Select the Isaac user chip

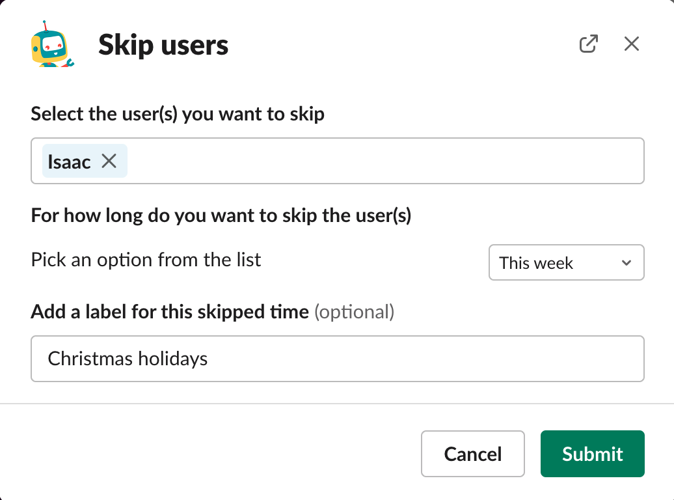pos(85,161)
